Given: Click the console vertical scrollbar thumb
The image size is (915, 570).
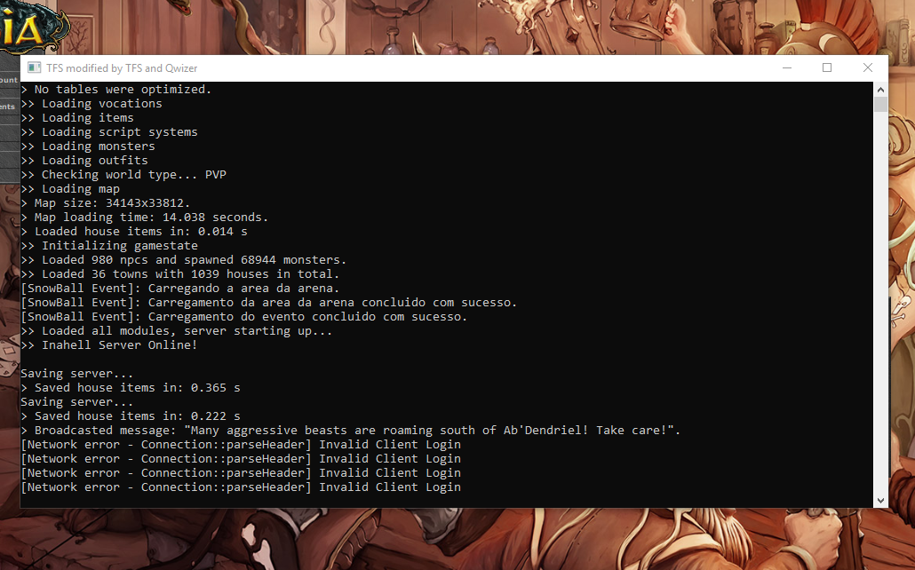Looking at the screenshot, I should pyautogui.click(x=880, y=105).
